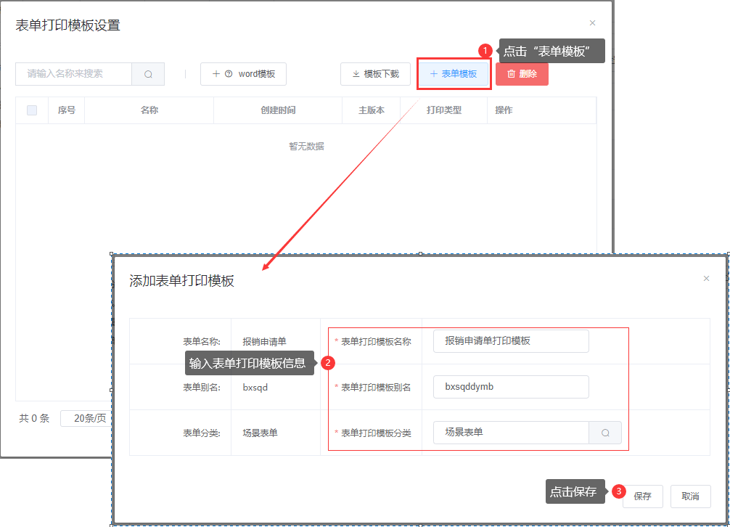Image resolution: width=730 pixels, height=527 pixels.
Task: Click the 共 0 条 total count text
Action: (34, 418)
